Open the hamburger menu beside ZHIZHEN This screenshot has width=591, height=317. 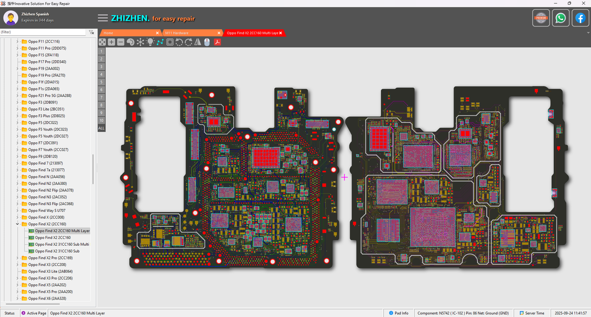pos(103,18)
